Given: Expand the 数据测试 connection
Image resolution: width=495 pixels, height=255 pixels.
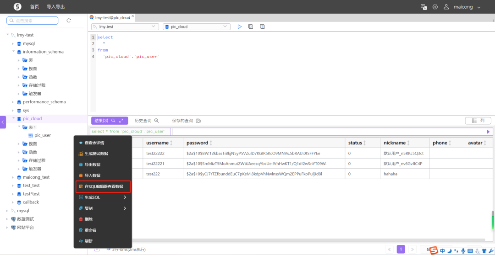Looking at the screenshot, I should click(x=7, y=219).
